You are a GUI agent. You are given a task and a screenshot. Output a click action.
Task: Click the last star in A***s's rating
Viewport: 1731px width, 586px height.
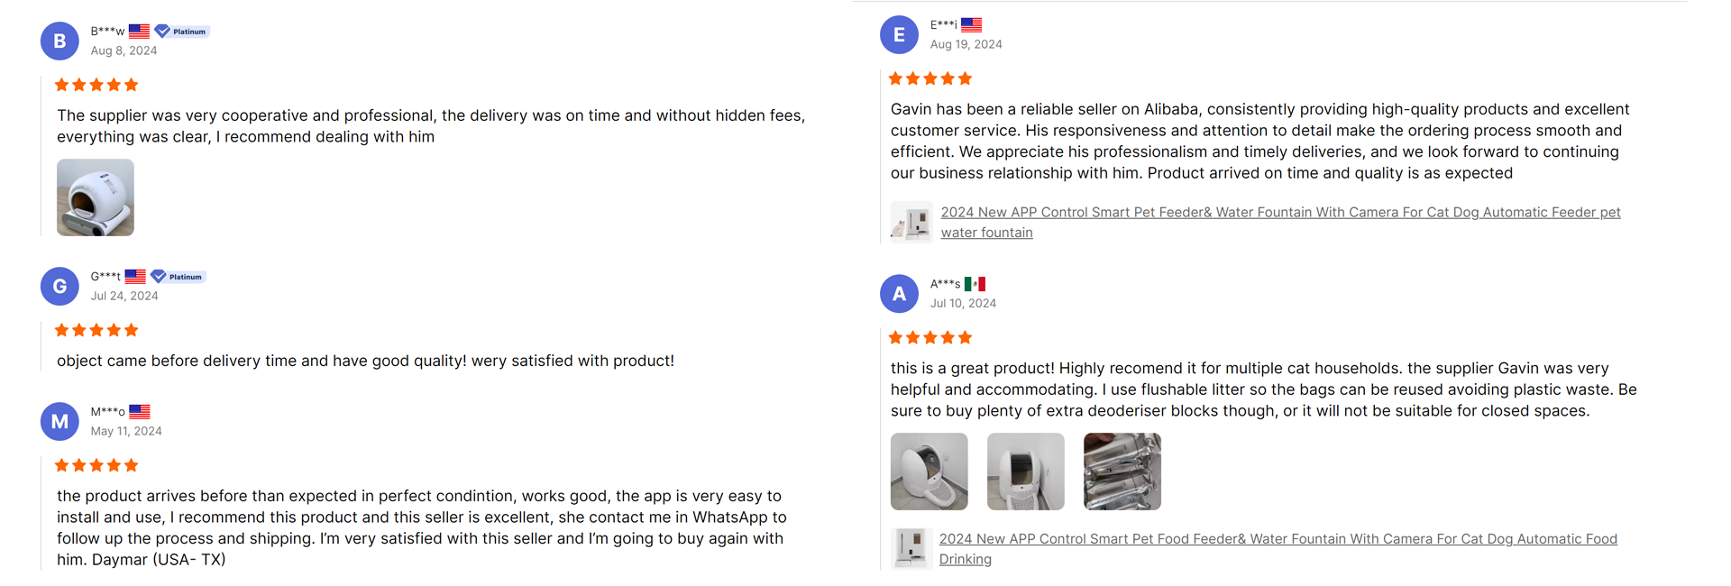click(x=966, y=337)
